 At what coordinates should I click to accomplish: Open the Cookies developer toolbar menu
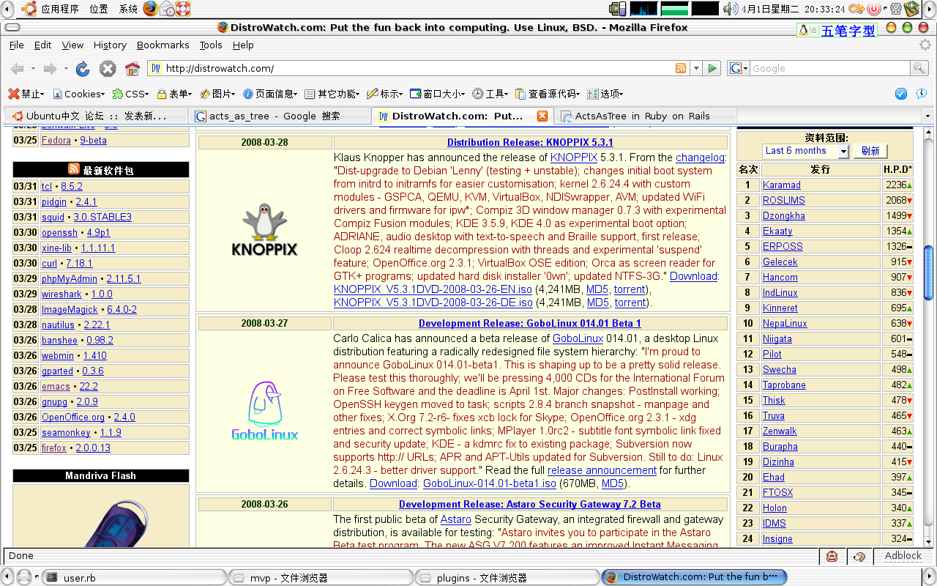click(x=78, y=94)
